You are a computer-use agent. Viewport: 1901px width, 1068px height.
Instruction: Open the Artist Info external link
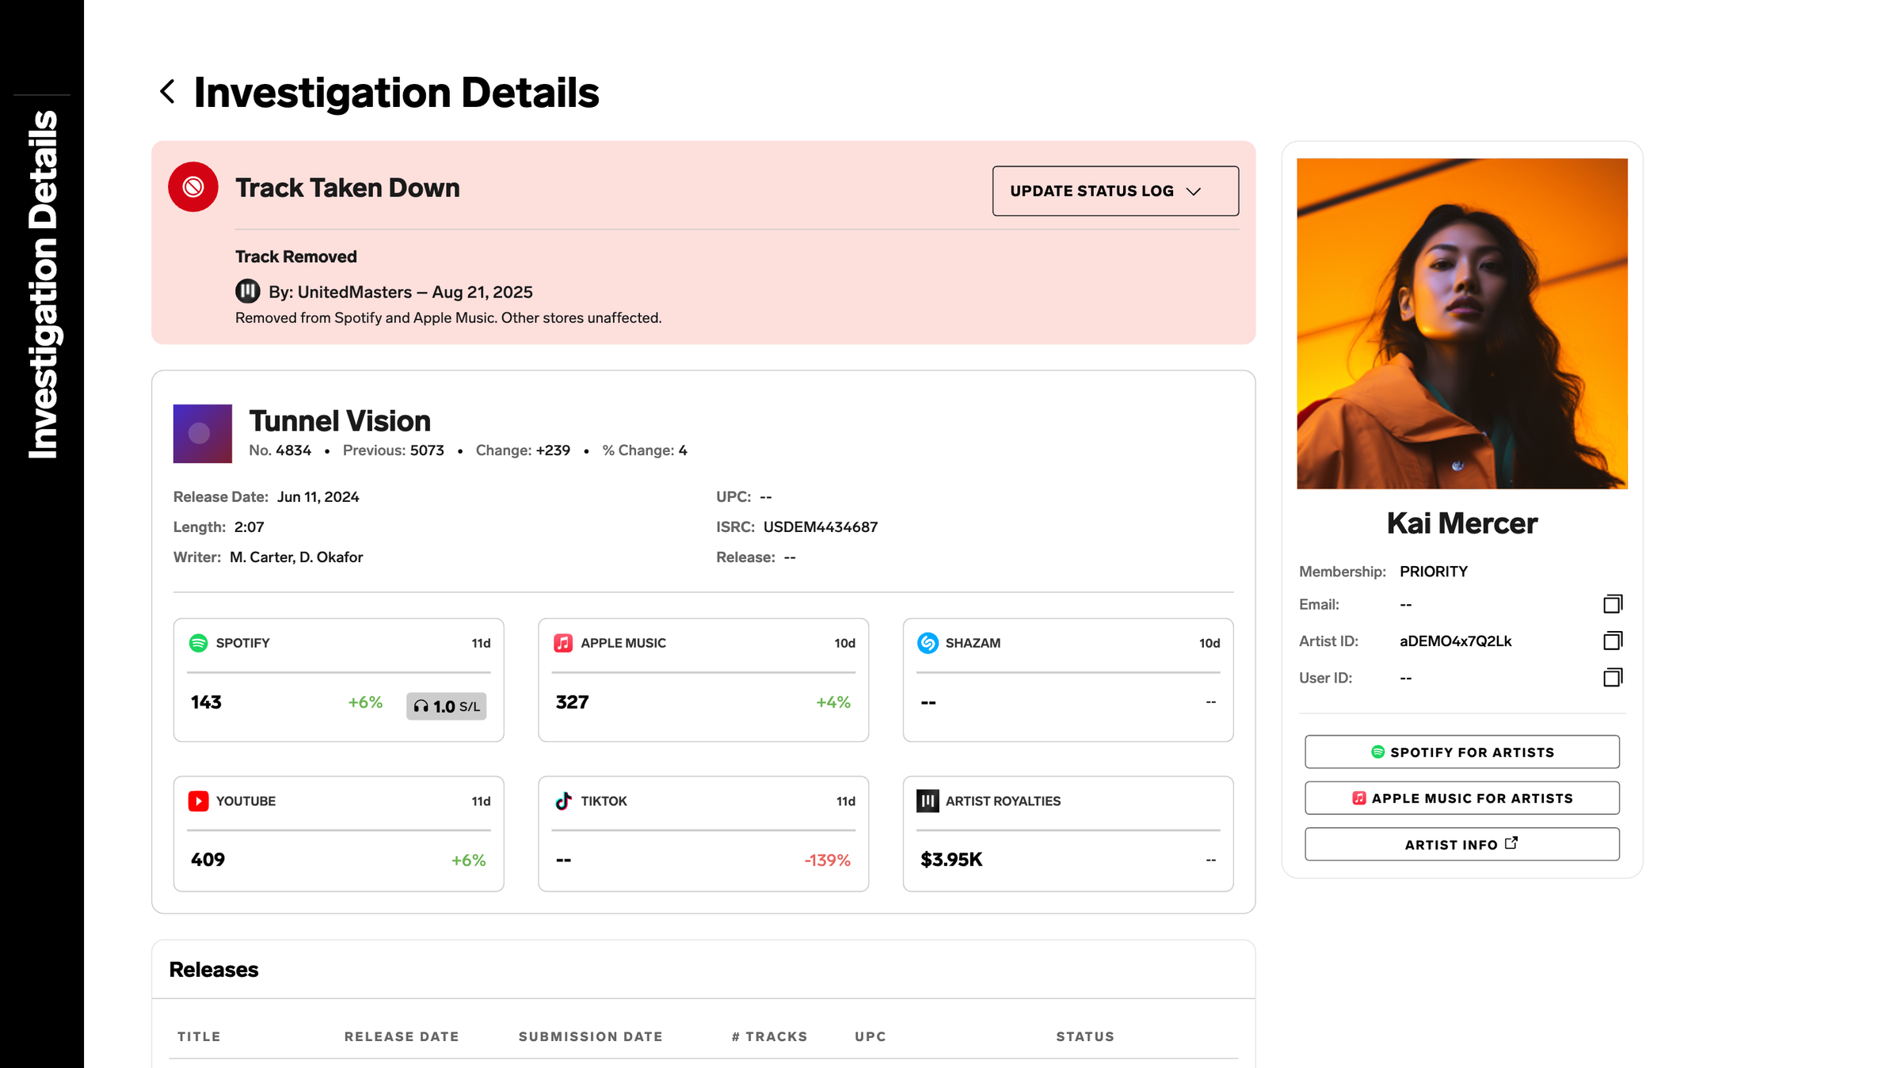[x=1462, y=844]
